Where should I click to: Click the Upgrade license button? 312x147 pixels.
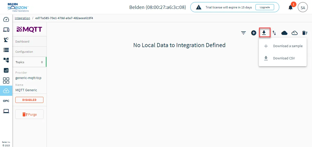point(265,7)
